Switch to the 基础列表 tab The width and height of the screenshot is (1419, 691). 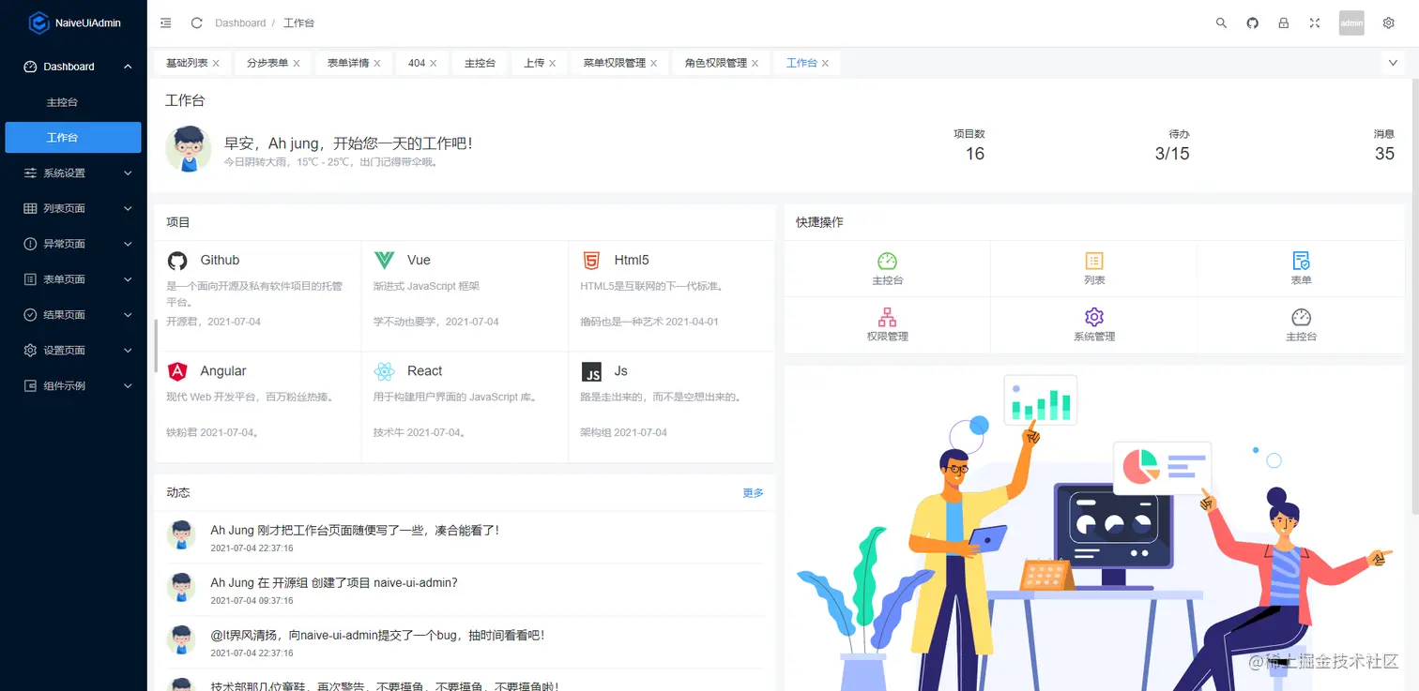187,62
